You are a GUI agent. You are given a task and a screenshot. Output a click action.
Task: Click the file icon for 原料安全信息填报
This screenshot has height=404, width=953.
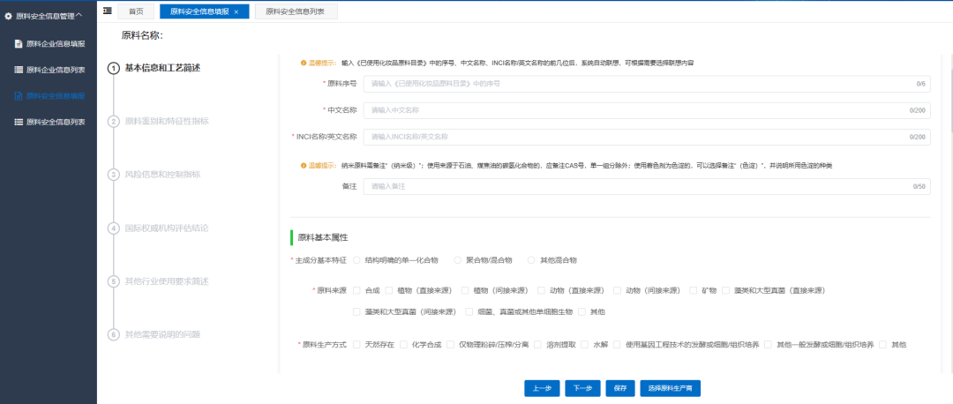pyautogui.click(x=19, y=95)
